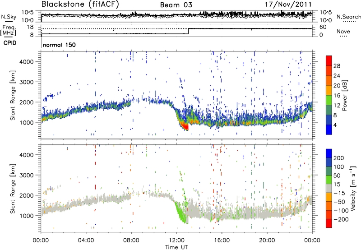The image size is (361, 250).
Task: Click the 'Freq. [MHz]' axis label
Action: 8,31
